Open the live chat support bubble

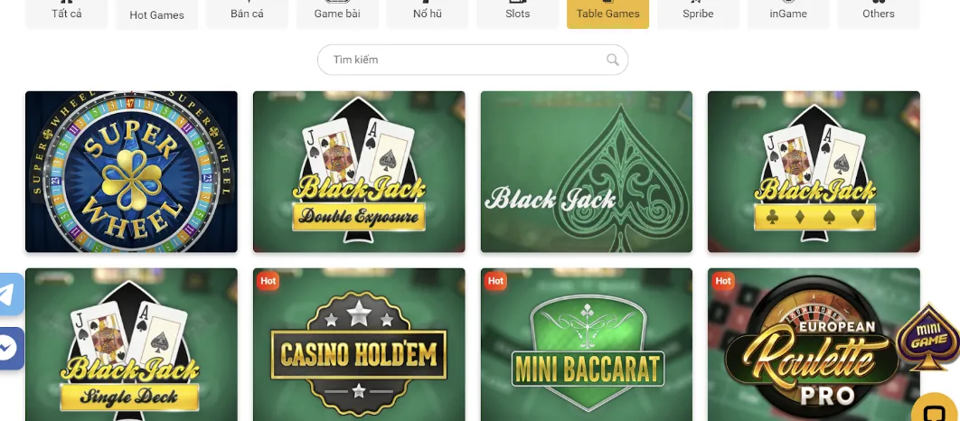tap(936, 408)
